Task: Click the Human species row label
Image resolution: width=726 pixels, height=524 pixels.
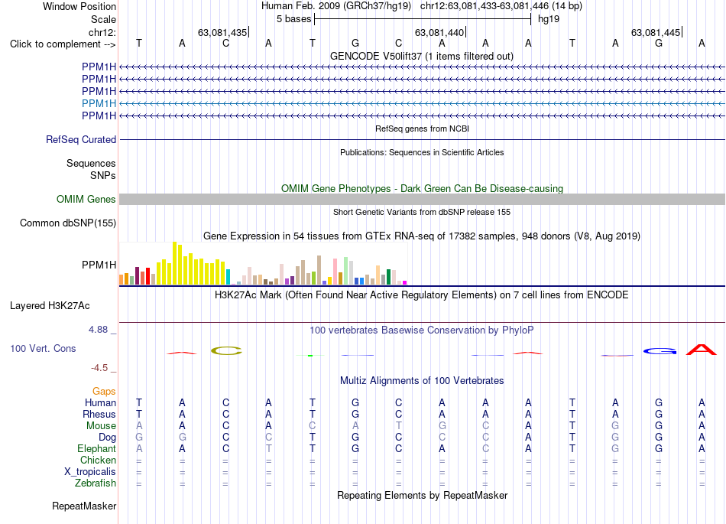Action: 100,402
